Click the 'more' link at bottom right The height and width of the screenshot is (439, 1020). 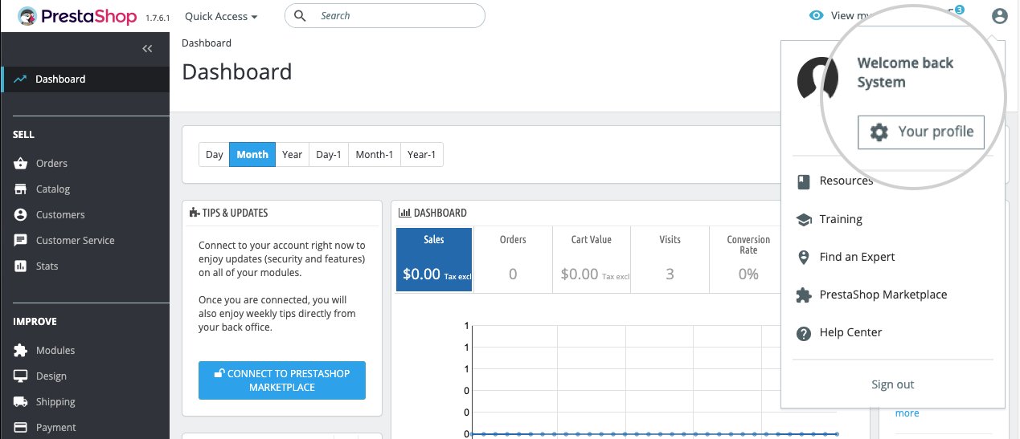pyautogui.click(x=907, y=413)
